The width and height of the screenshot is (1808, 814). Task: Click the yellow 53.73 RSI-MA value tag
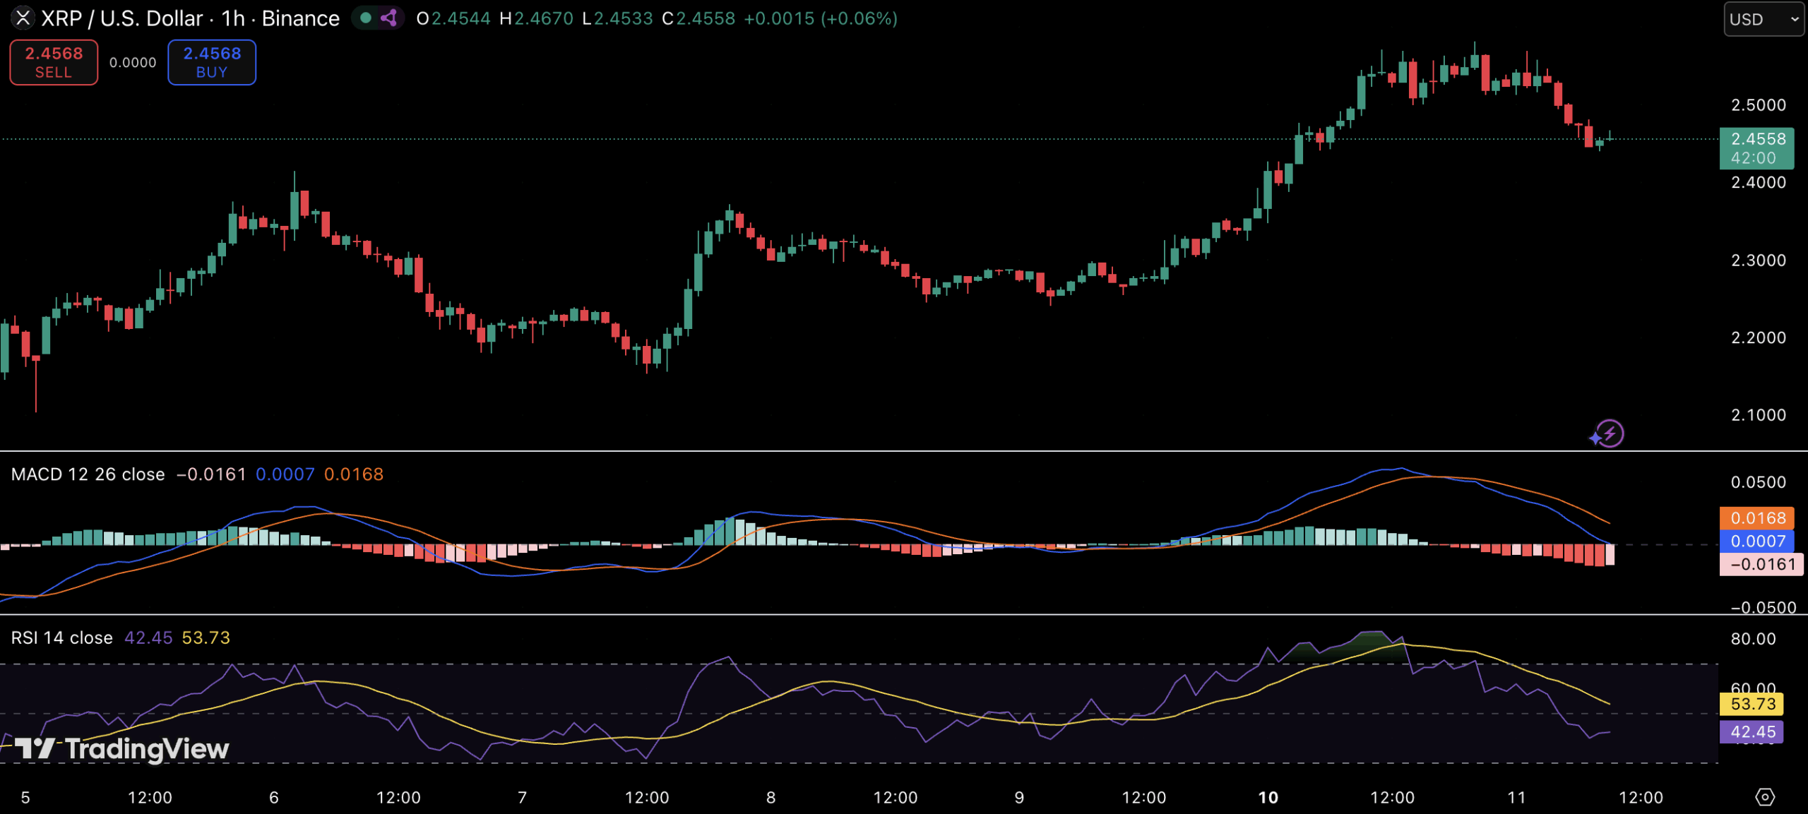[x=1751, y=703]
